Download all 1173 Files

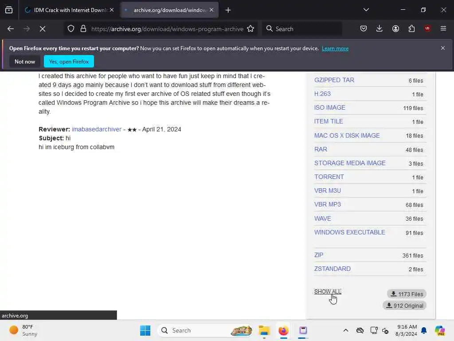click(407, 294)
